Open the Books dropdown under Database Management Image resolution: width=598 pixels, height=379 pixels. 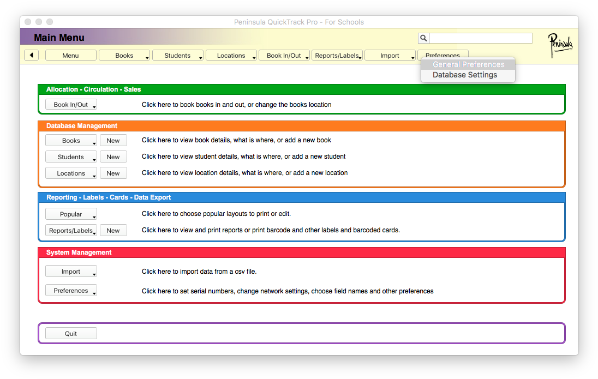(x=71, y=141)
